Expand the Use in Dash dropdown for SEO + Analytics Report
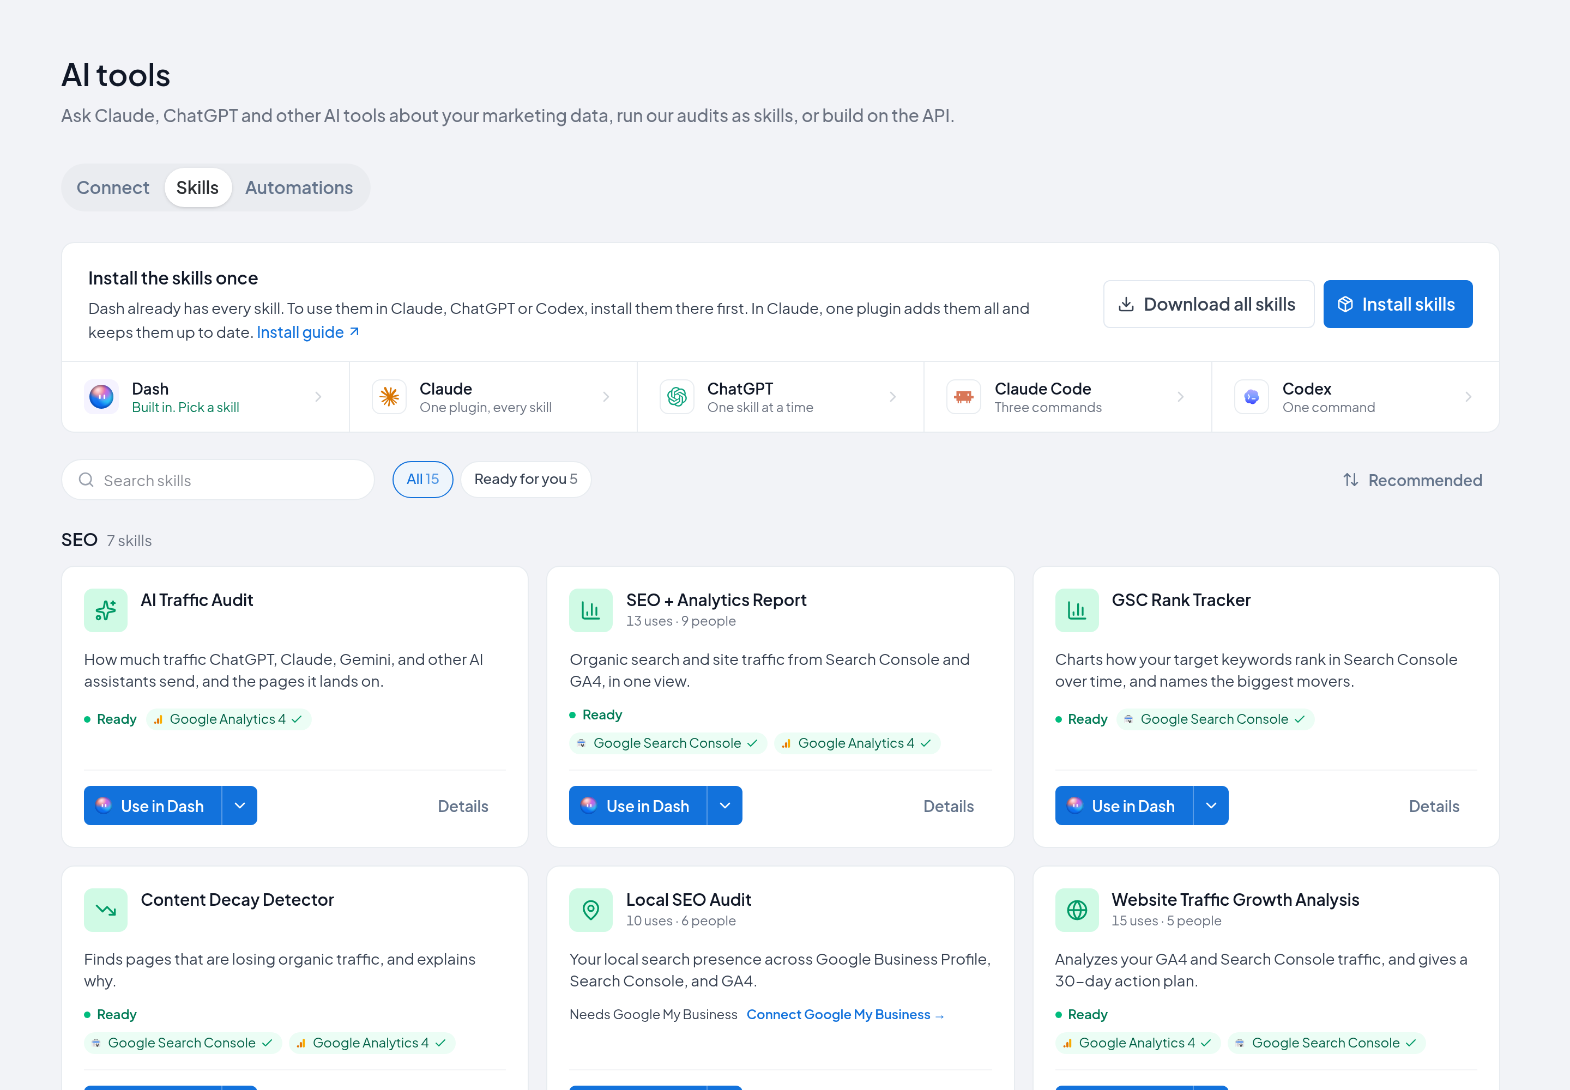The height and width of the screenshot is (1090, 1570). click(725, 806)
